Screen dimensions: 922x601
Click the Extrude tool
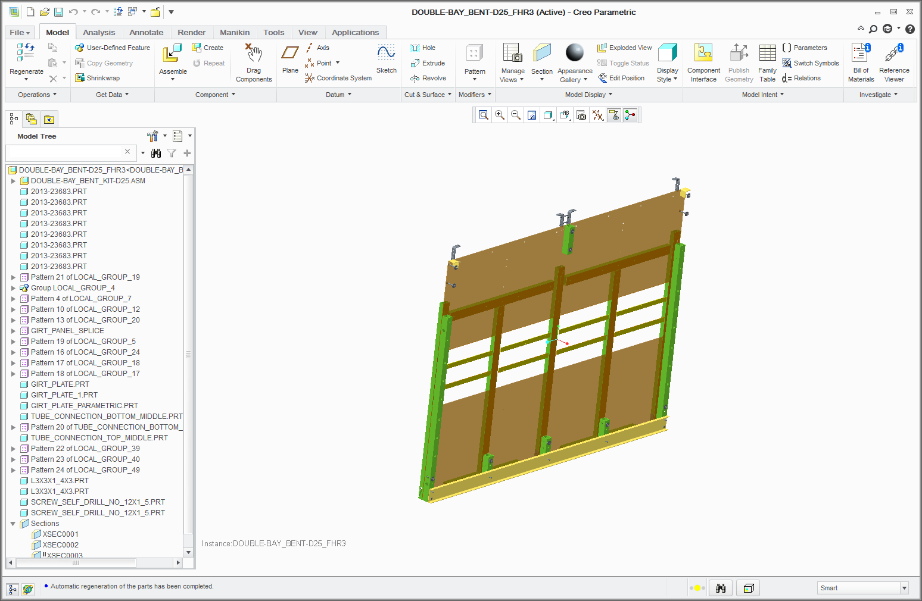[x=428, y=63]
